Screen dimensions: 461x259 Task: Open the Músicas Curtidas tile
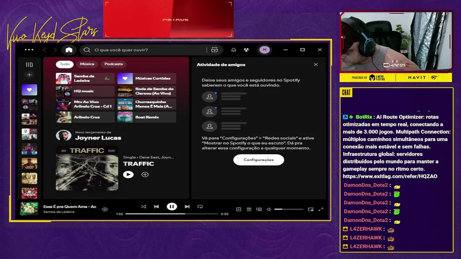point(147,78)
